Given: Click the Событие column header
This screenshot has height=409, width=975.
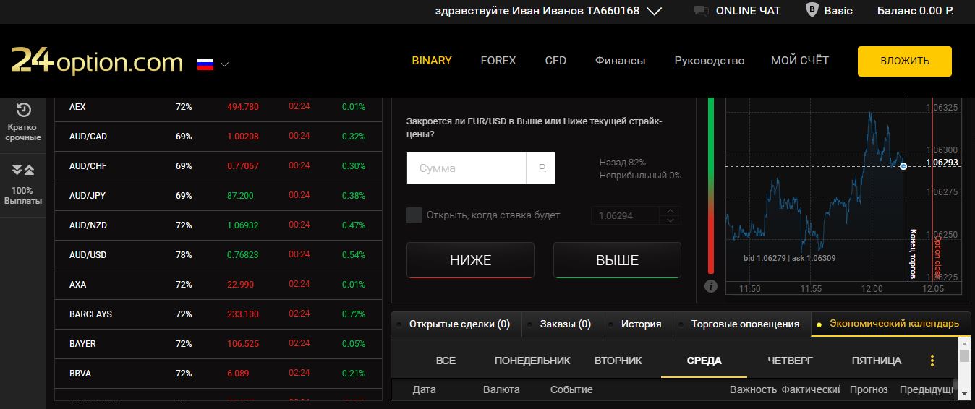Looking at the screenshot, I should point(571,389).
